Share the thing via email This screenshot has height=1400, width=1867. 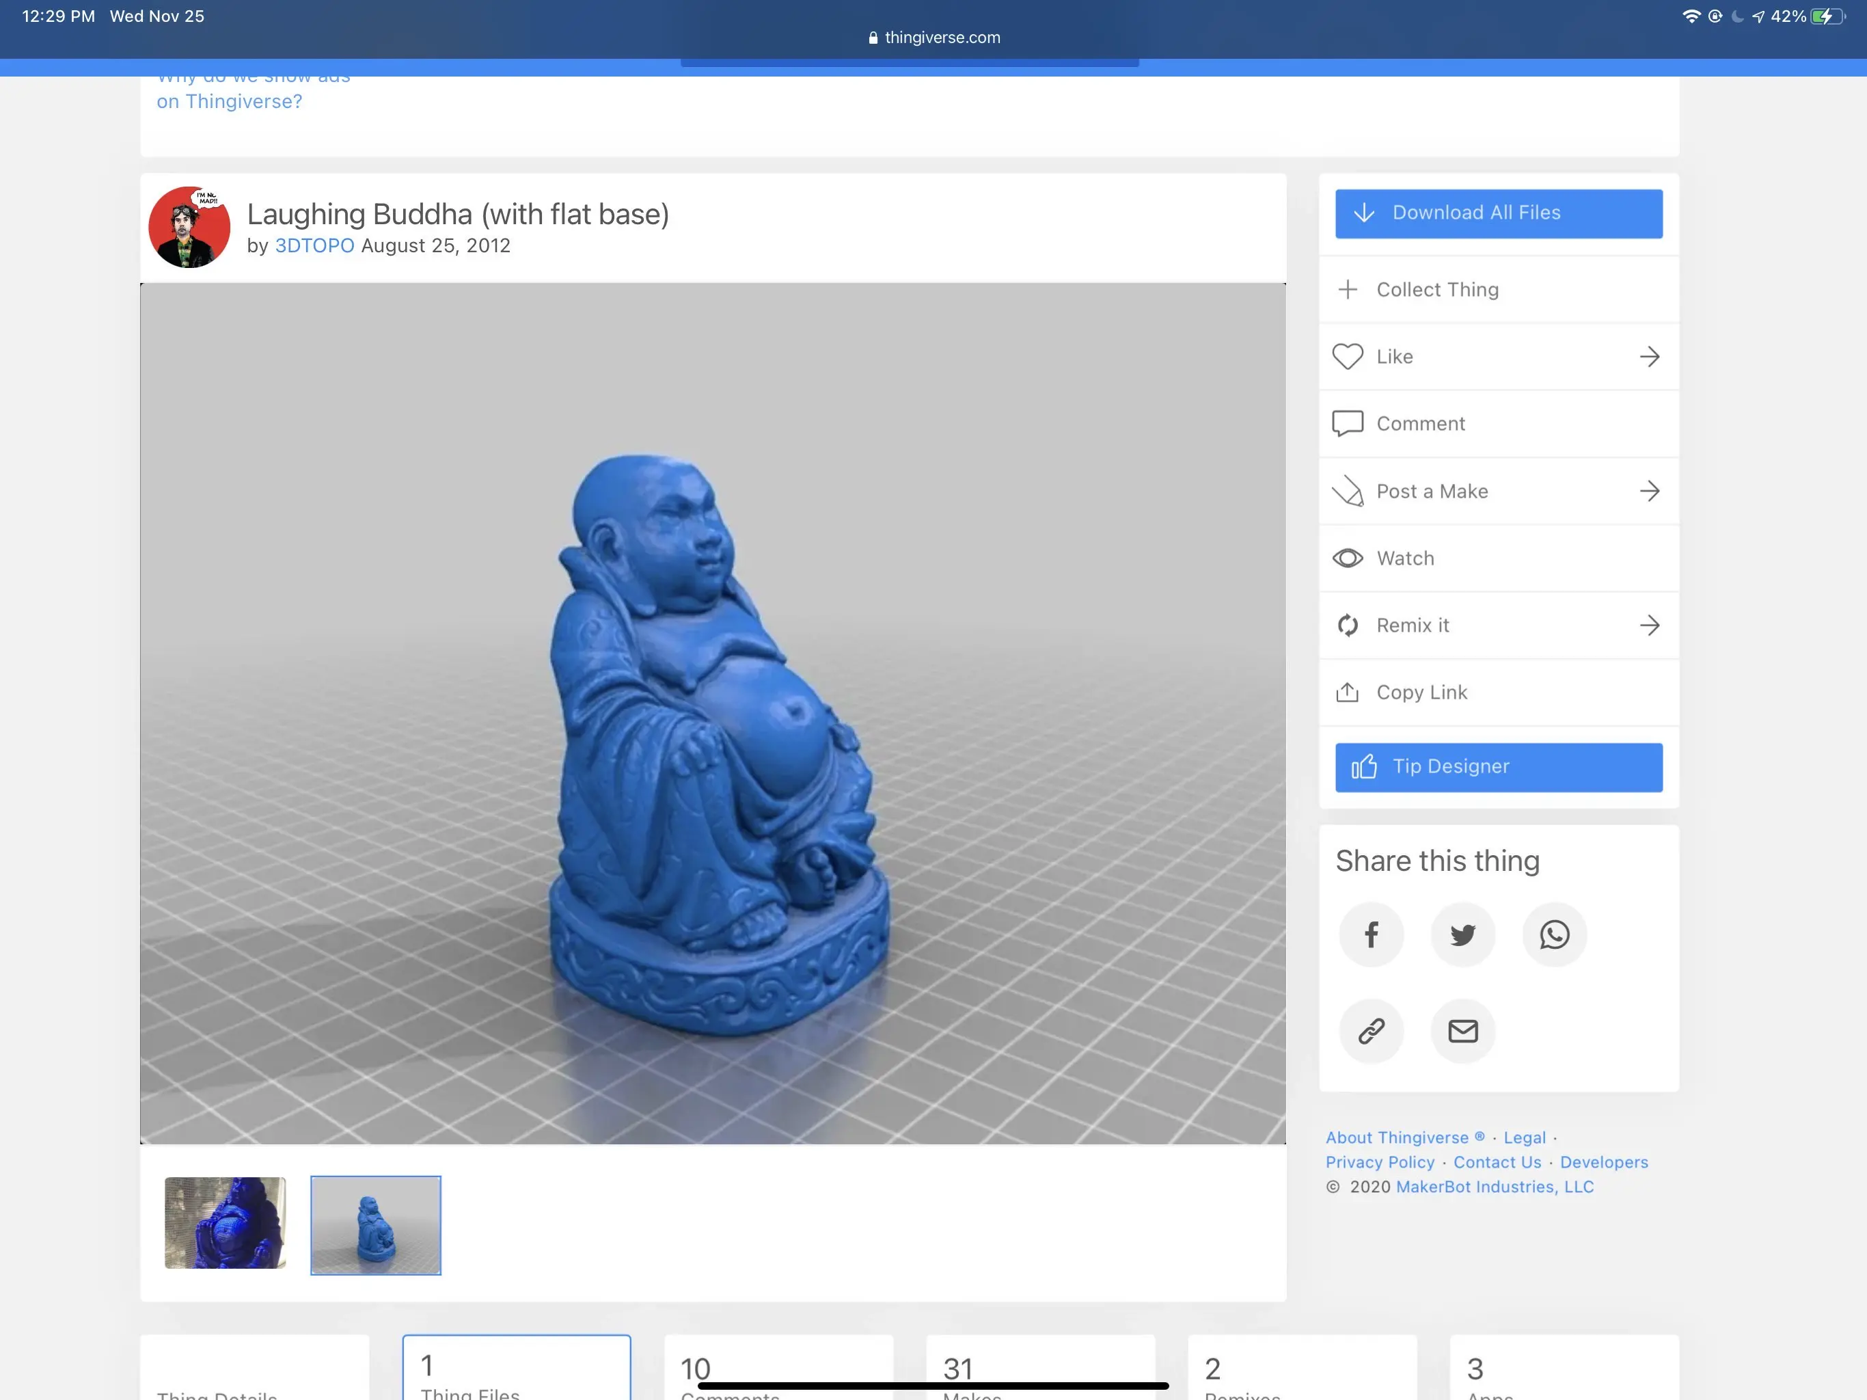1462,1030
